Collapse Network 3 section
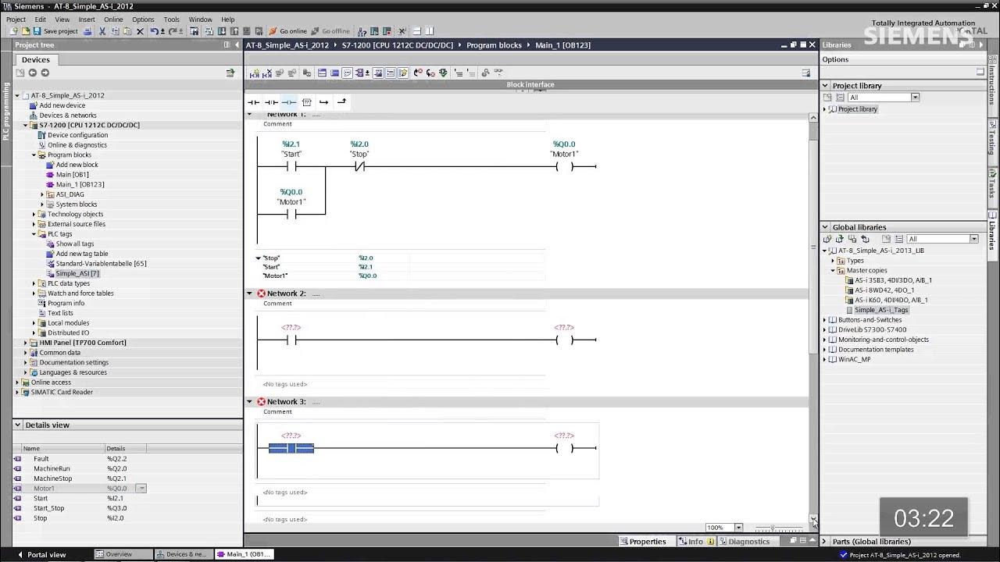This screenshot has height=562, width=1000. [250, 402]
